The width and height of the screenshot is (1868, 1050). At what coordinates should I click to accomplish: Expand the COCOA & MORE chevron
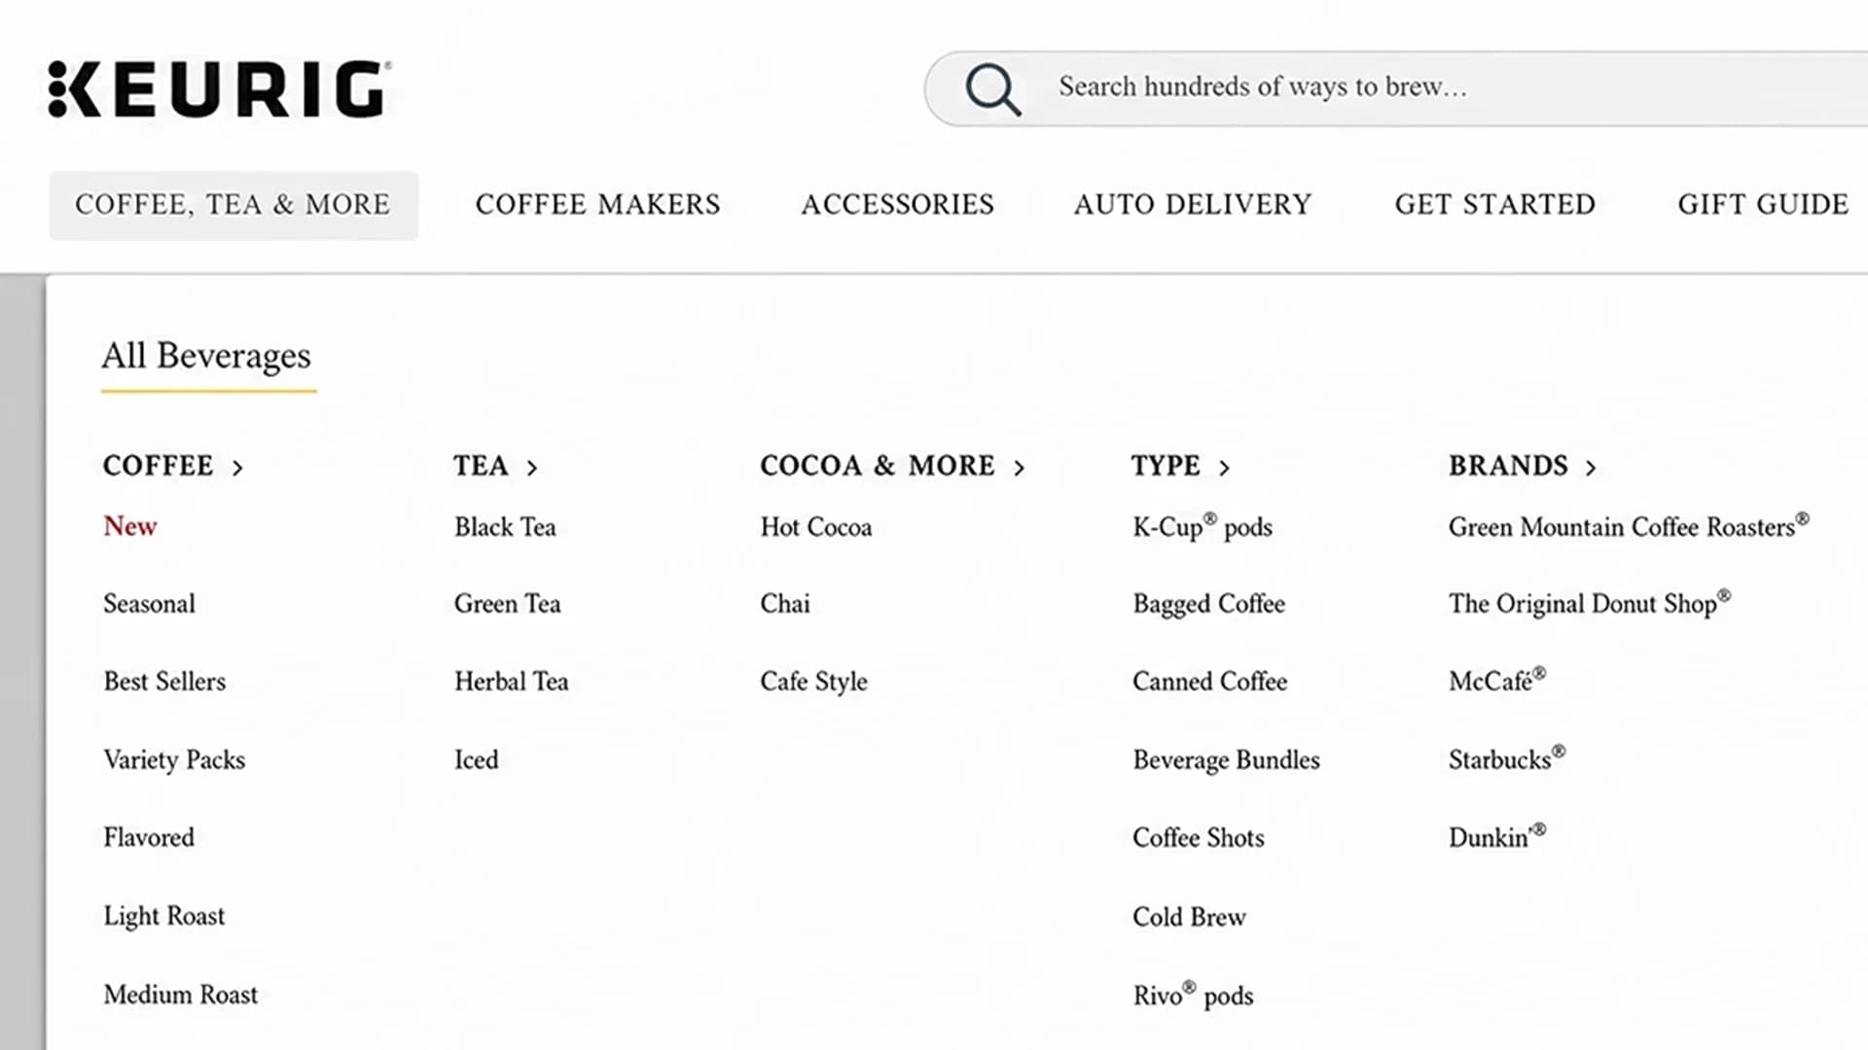[1020, 469]
